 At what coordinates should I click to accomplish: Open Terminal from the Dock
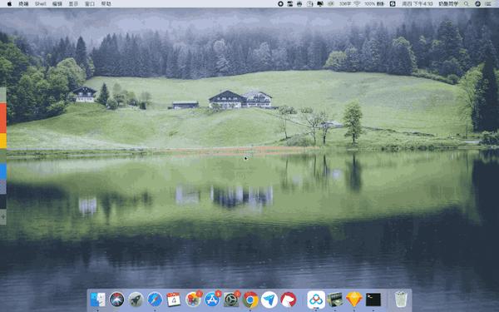(373, 300)
